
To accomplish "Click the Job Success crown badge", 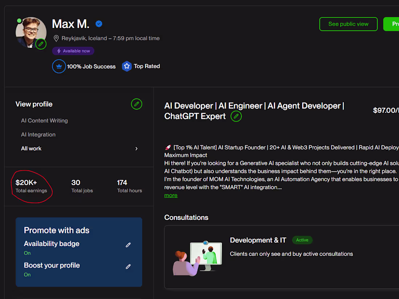I will [59, 66].
